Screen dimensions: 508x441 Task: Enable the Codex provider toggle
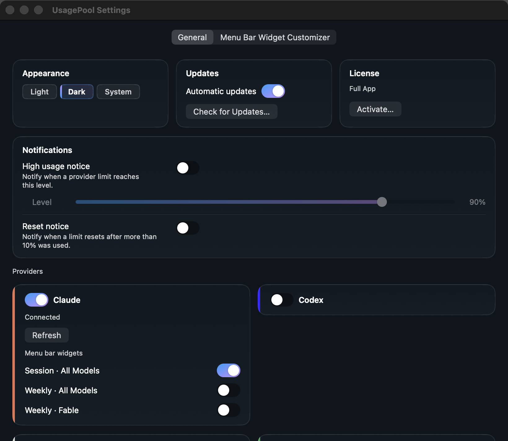point(282,300)
